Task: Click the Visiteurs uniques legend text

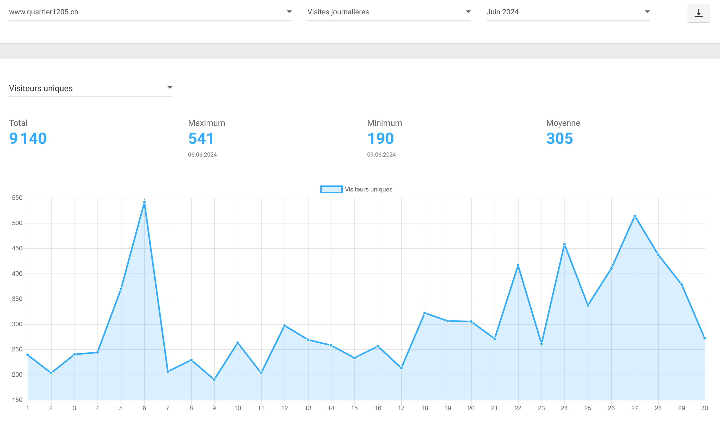Action: pyautogui.click(x=368, y=189)
